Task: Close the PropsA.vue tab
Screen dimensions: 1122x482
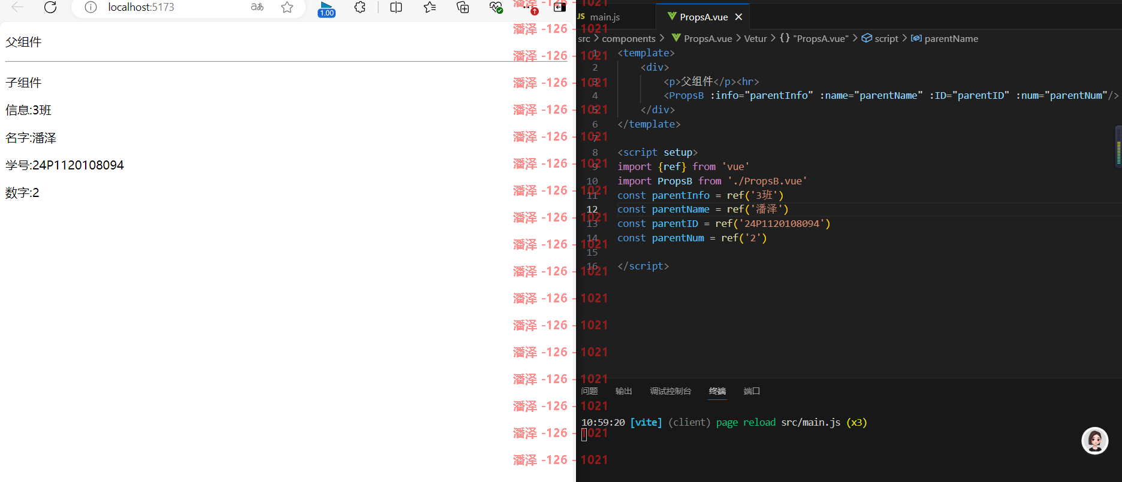Action: 738,17
